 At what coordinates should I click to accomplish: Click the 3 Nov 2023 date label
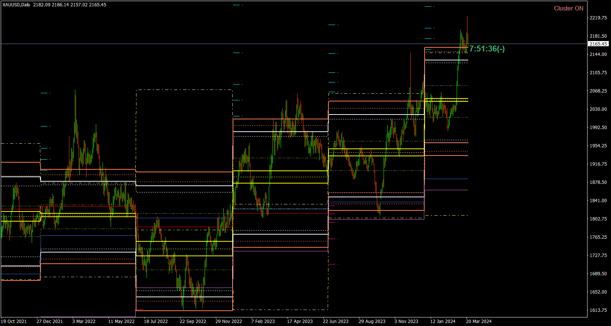[x=406, y=322]
